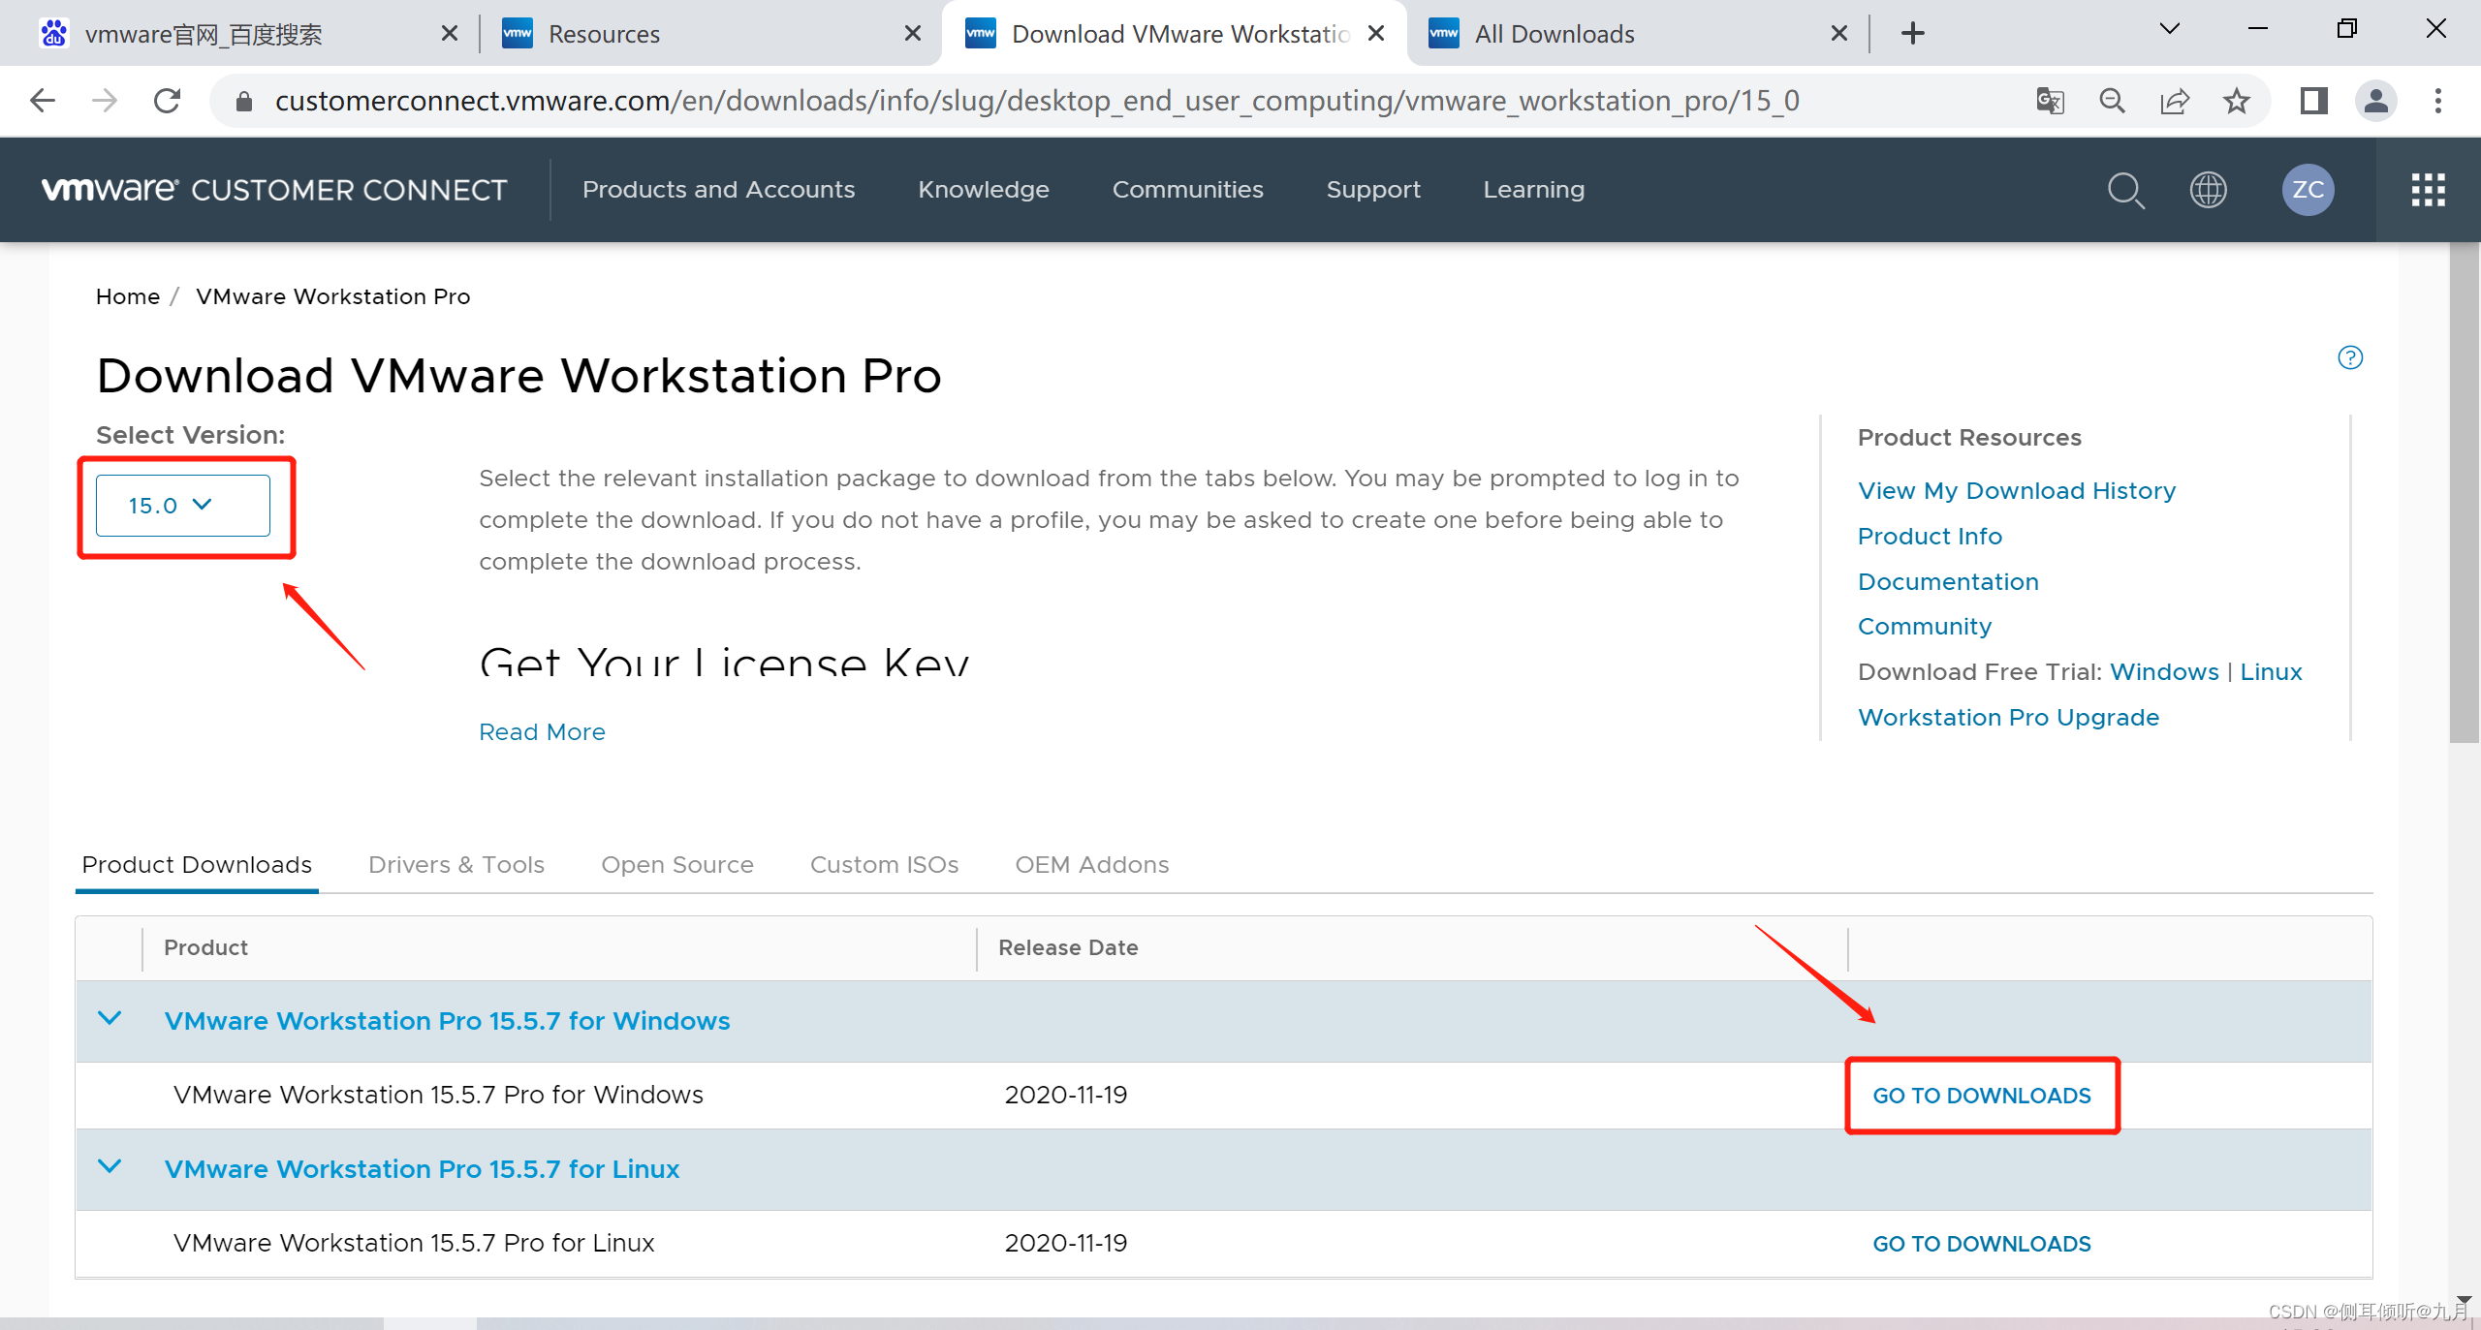Reload the page using refresh icon

pos(168,101)
